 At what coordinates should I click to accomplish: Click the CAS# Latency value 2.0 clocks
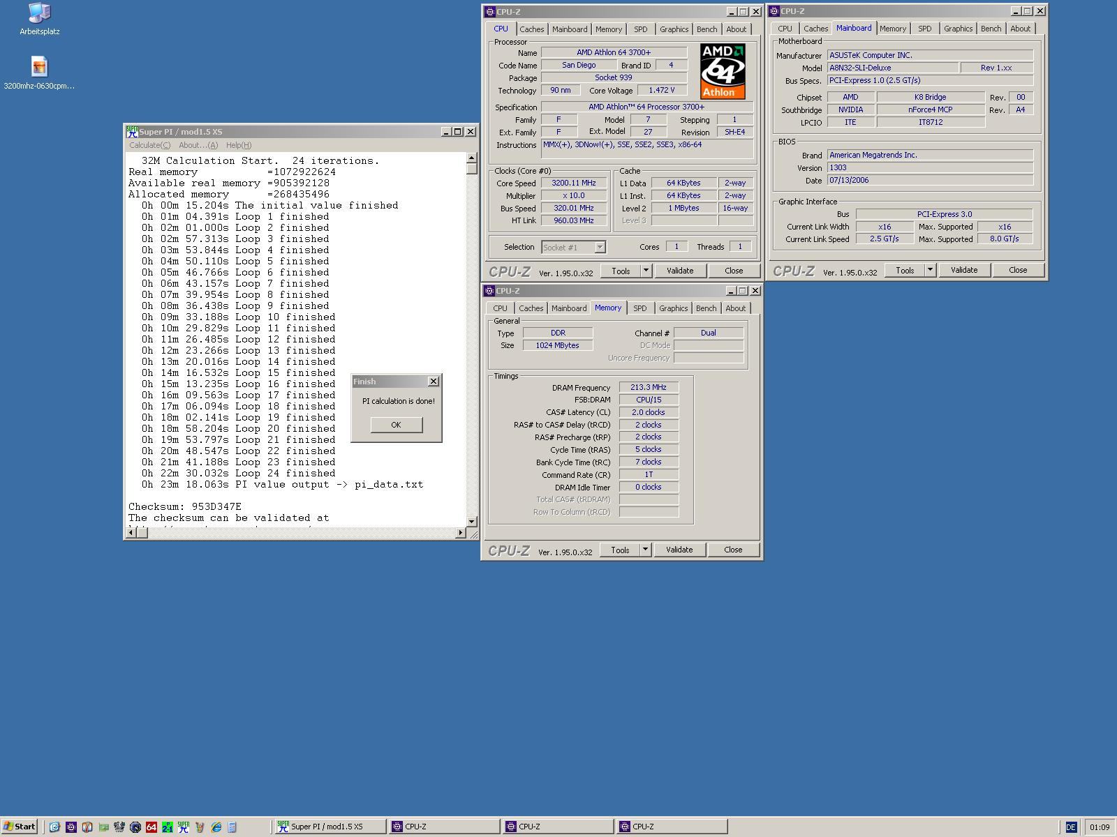pos(649,412)
